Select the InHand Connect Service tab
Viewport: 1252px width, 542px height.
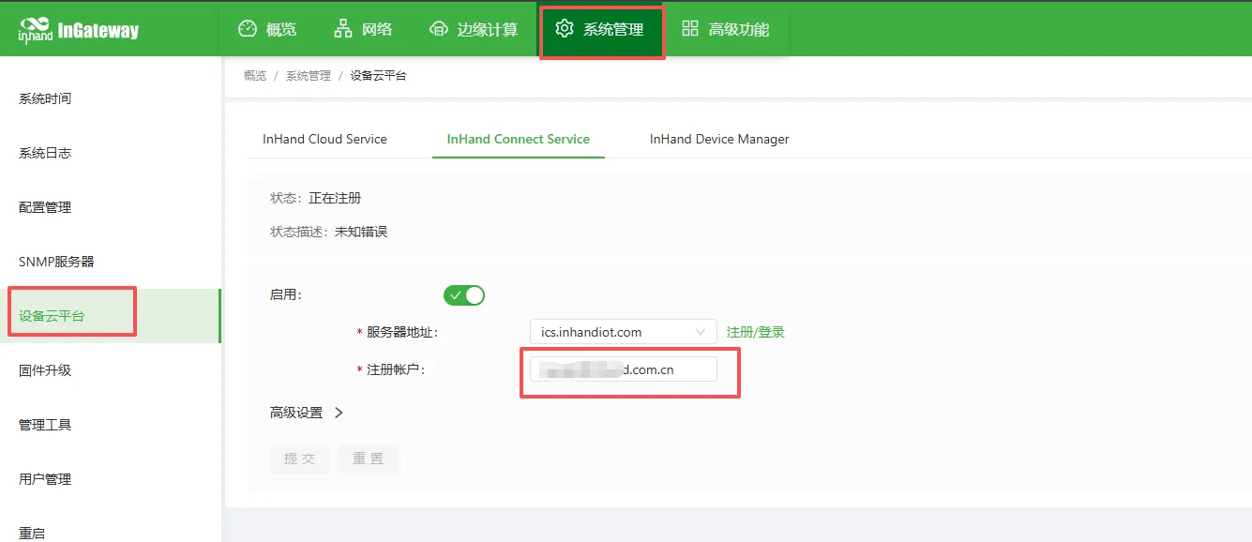(x=519, y=139)
